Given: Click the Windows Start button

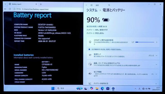Looking at the screenshot, I should coord(53,88).
